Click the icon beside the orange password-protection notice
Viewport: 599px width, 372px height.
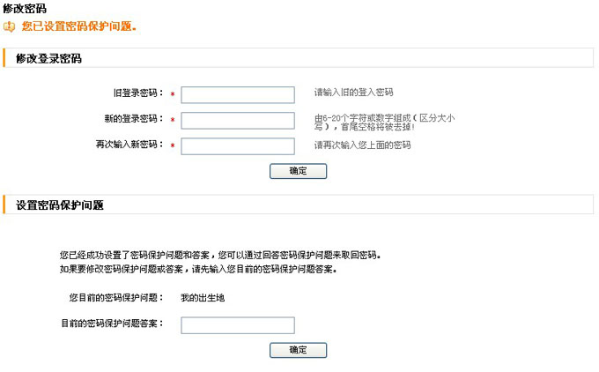point(10,26)
